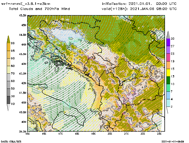The width and height of the screenshot is (189, 143).
Task: Click the valid(+128h) 2021.JAN.06 08:00 UTC line
Action: [x=139, y=9]
